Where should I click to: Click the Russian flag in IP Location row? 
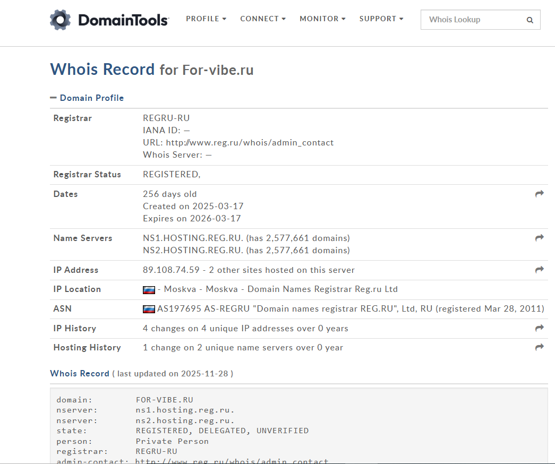149,290
